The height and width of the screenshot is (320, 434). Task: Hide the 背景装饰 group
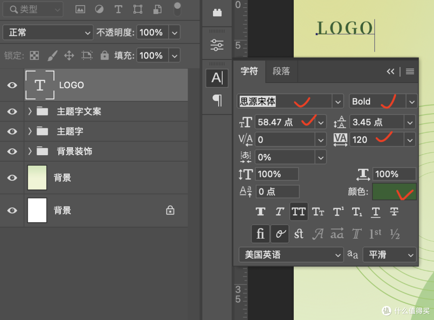(x=12, y=151)
